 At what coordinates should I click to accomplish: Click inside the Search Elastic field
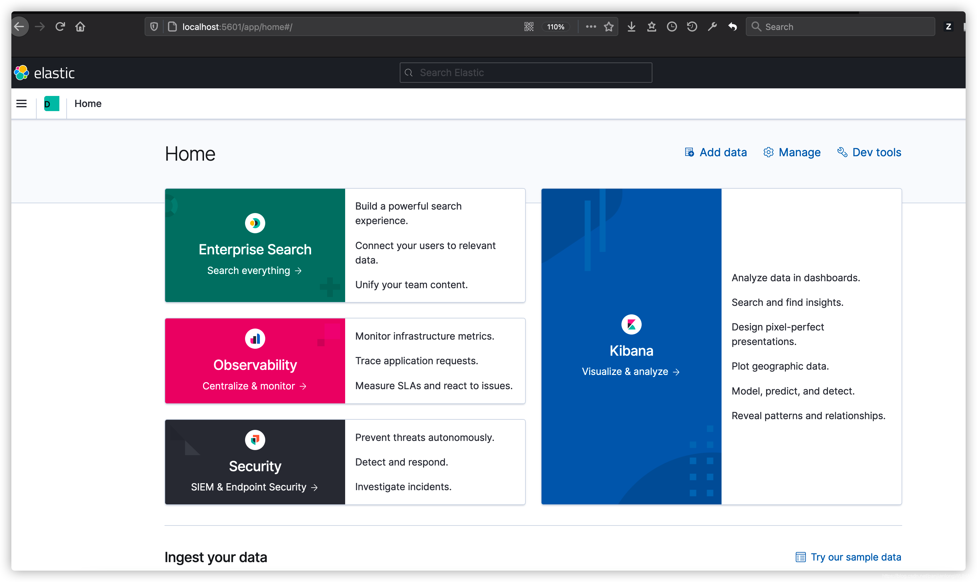[x=525, y=73]
